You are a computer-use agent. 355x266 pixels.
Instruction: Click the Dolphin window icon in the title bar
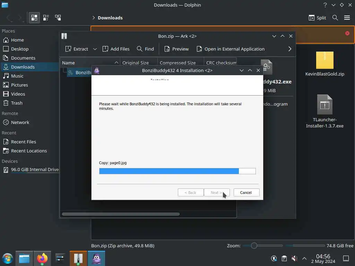(5, 5)
